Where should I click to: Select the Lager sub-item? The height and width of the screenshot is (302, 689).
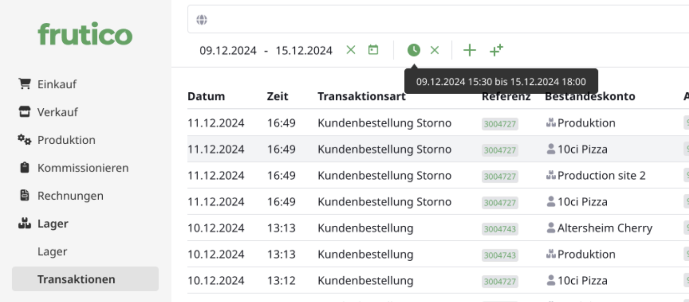coord(52,252)
